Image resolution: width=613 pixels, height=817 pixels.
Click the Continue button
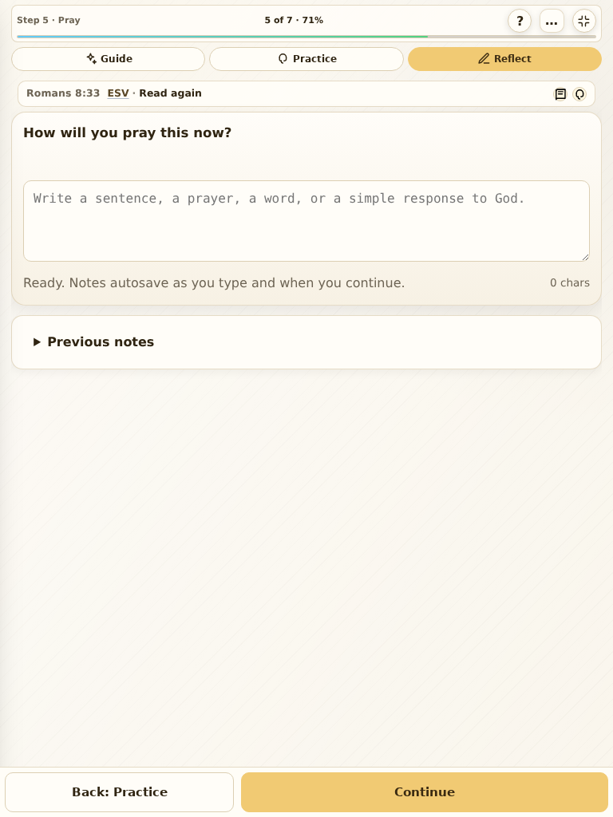(425, 792)
